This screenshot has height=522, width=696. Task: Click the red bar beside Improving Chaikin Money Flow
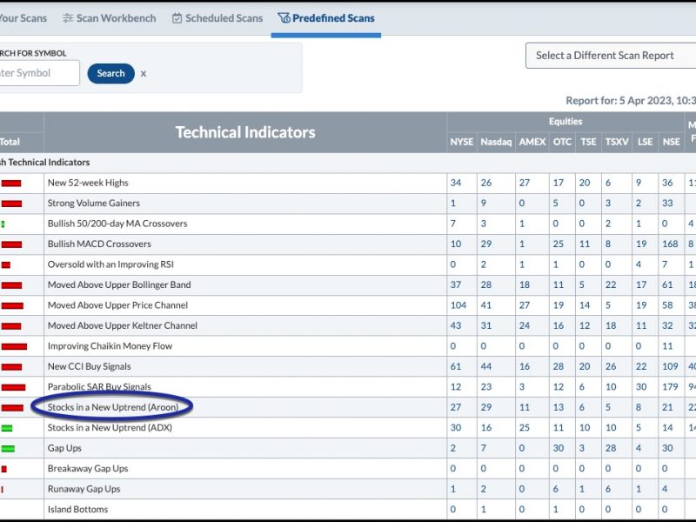14,346
